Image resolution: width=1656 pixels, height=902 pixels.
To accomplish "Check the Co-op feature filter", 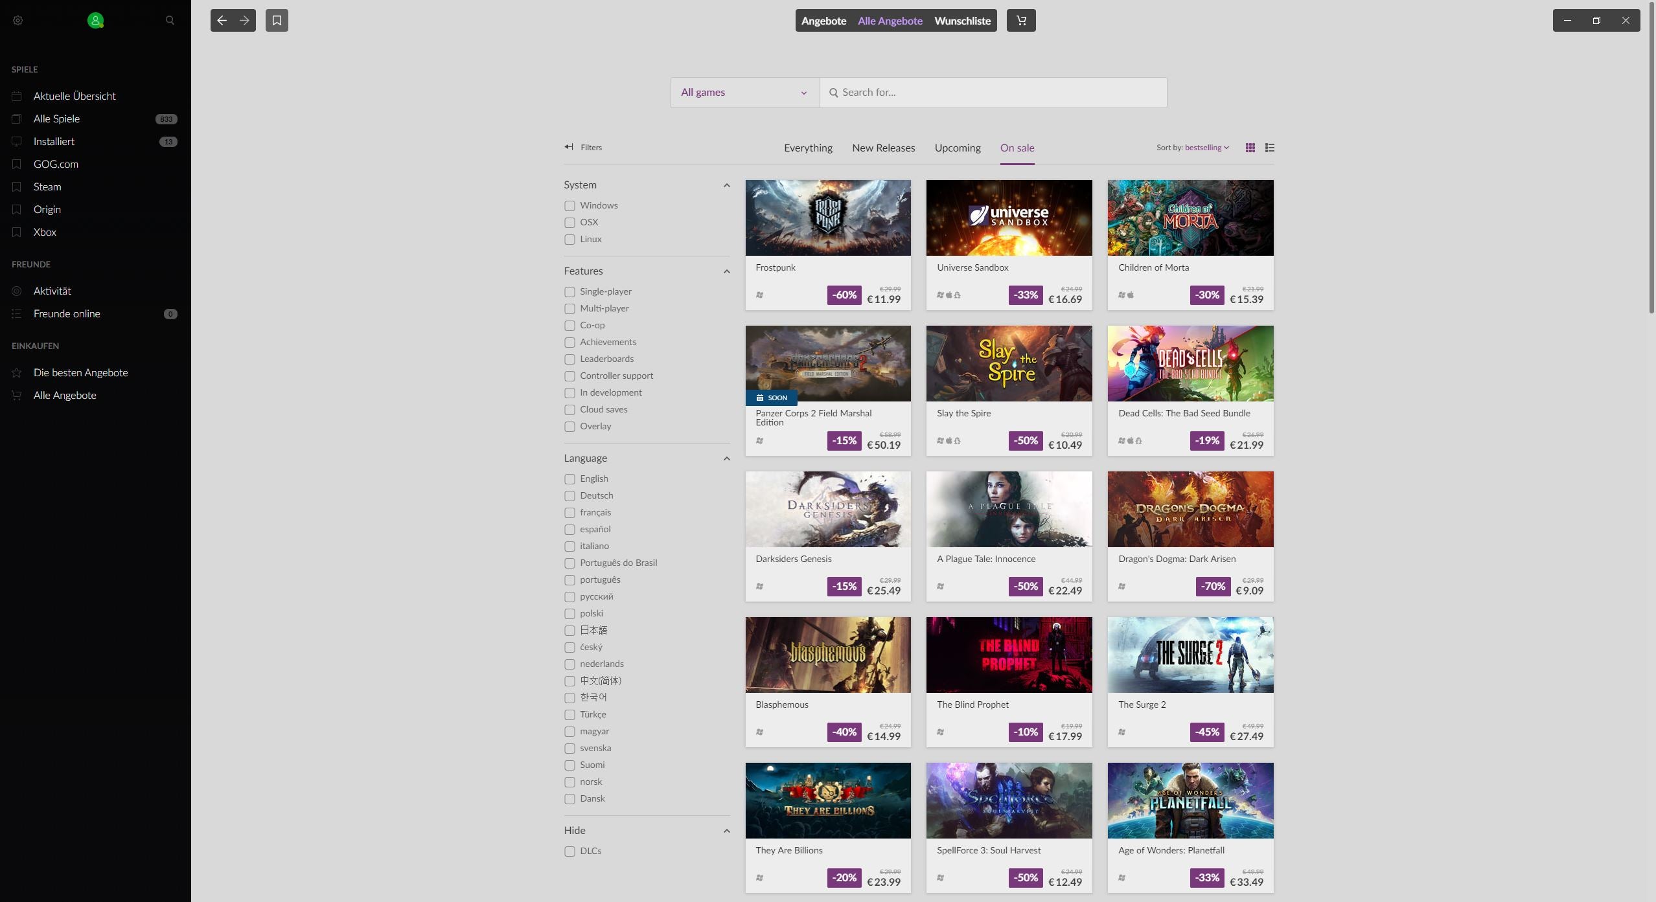I will point(569,326).
